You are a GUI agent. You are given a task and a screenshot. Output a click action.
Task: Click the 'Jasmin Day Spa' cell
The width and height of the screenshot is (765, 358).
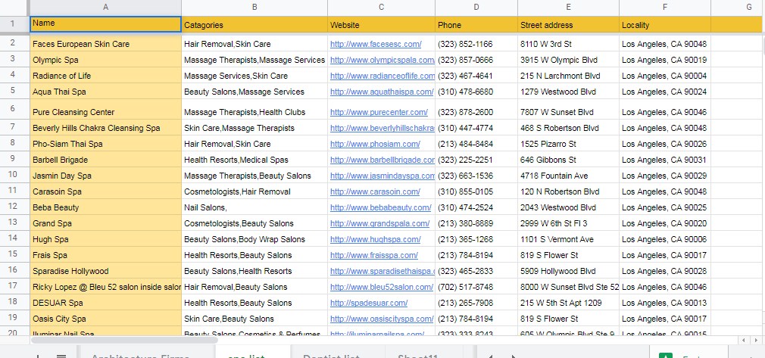105,175
